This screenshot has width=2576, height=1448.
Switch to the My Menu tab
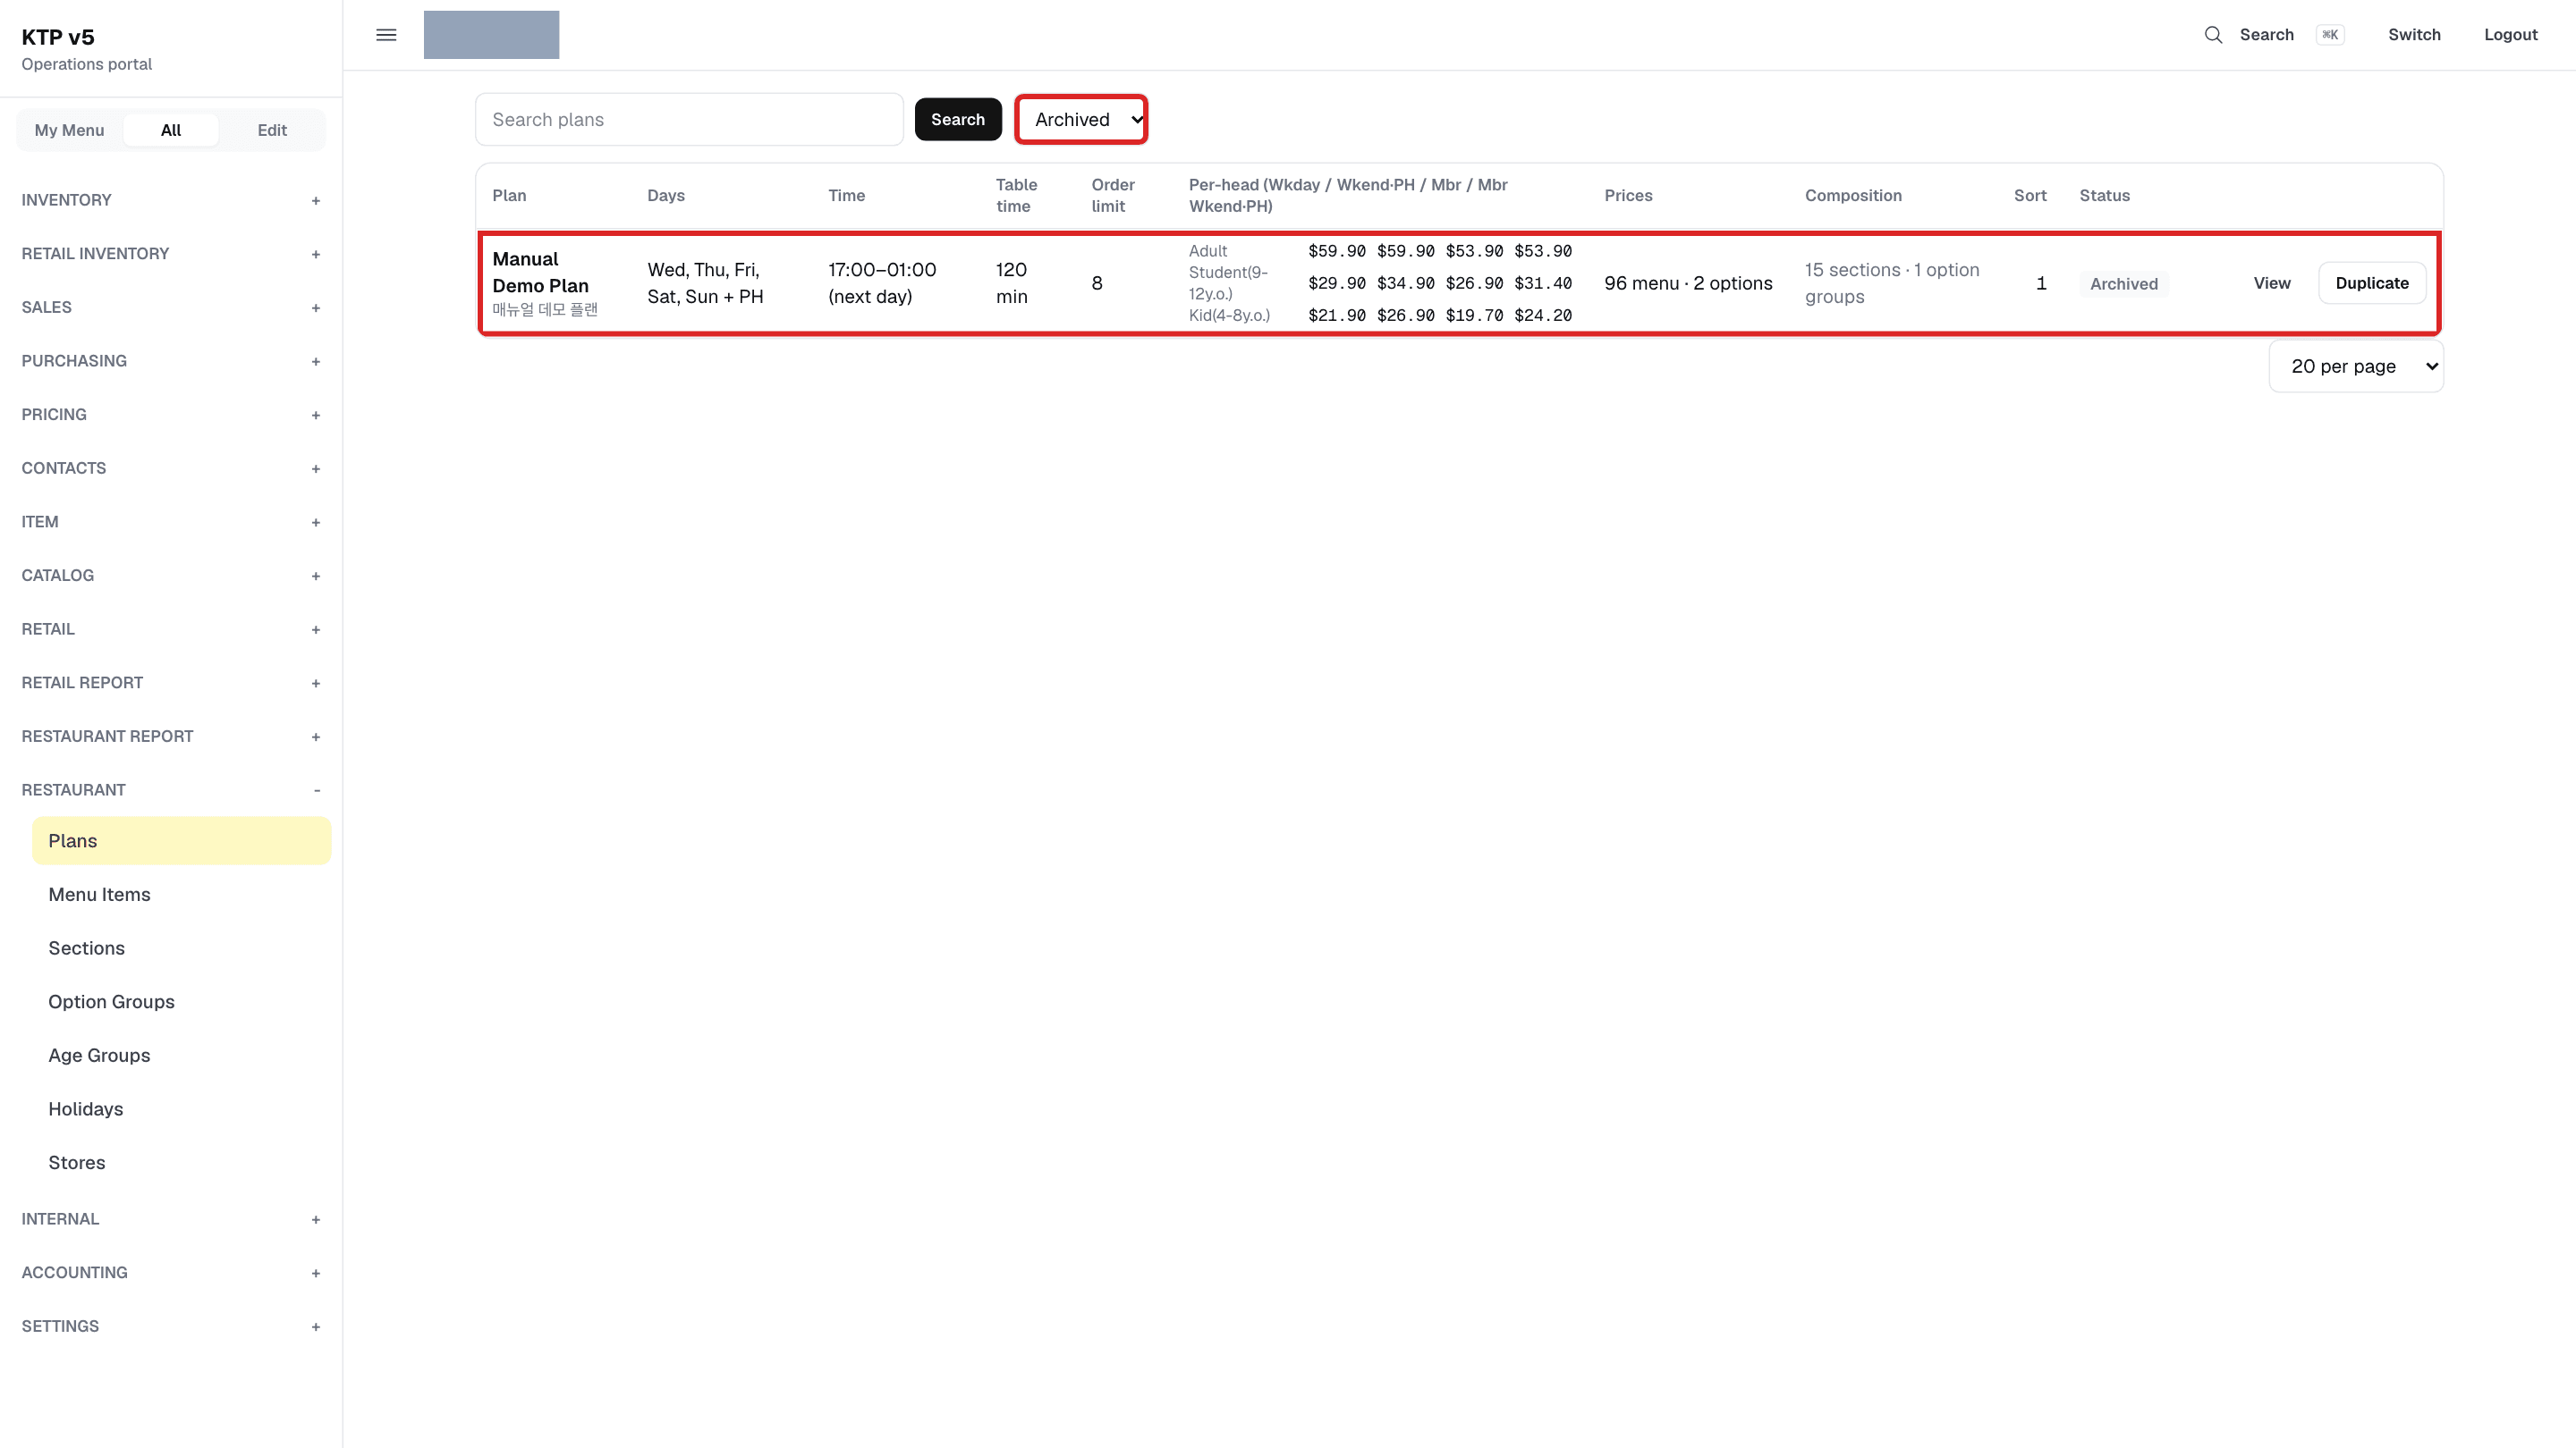69,130
